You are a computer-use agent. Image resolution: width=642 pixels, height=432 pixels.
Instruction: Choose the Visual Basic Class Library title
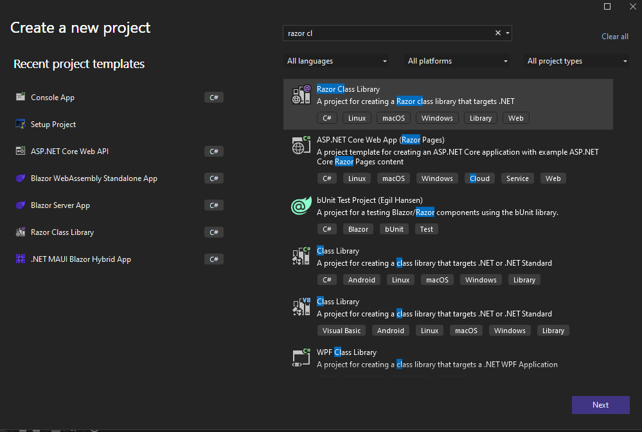338,302
